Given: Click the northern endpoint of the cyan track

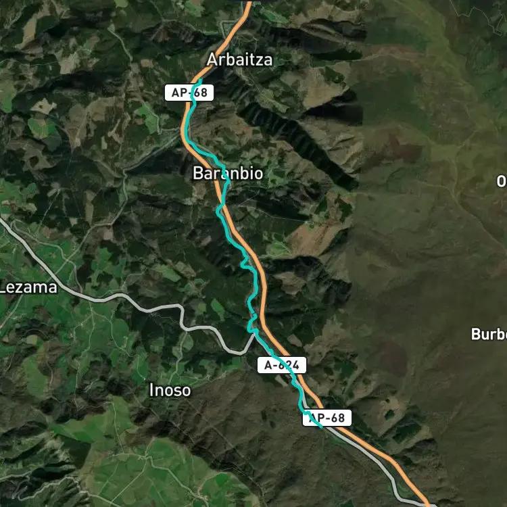Looking at the screenshot, I should coord(201,80).
